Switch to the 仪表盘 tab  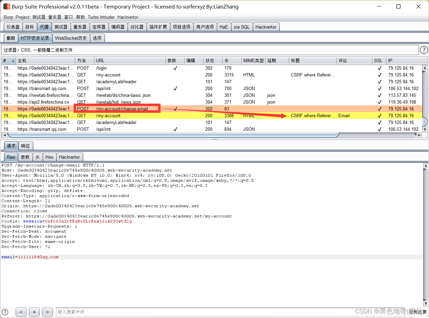pyautogui.click(x=13, y=27)
